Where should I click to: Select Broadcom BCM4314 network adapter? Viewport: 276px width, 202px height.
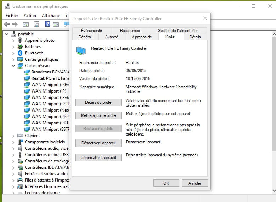[50, 72]
